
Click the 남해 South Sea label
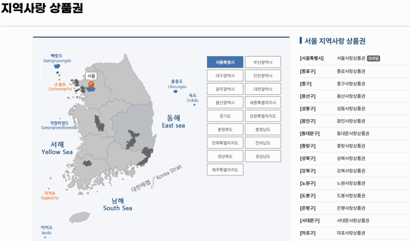coord(118,205)
